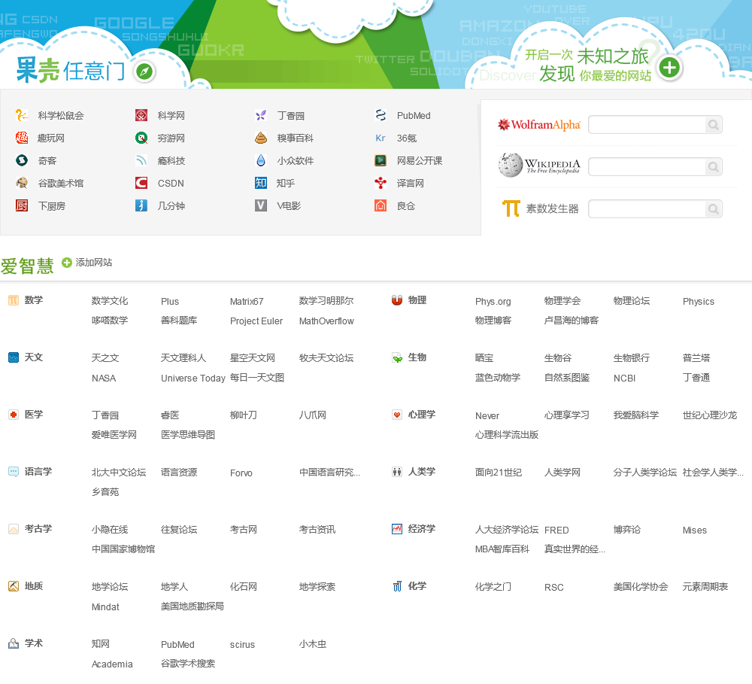
Task: Click the compass icon beside 果壳任意门 logo
Action: click(x=144, y=72)
